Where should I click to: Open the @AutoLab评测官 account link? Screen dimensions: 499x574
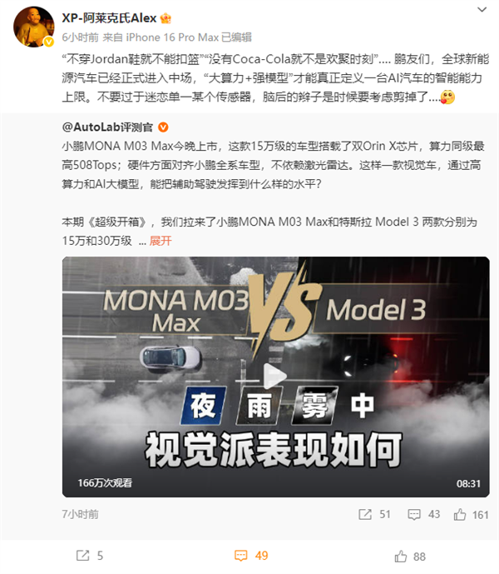click(x=107, y=127)
